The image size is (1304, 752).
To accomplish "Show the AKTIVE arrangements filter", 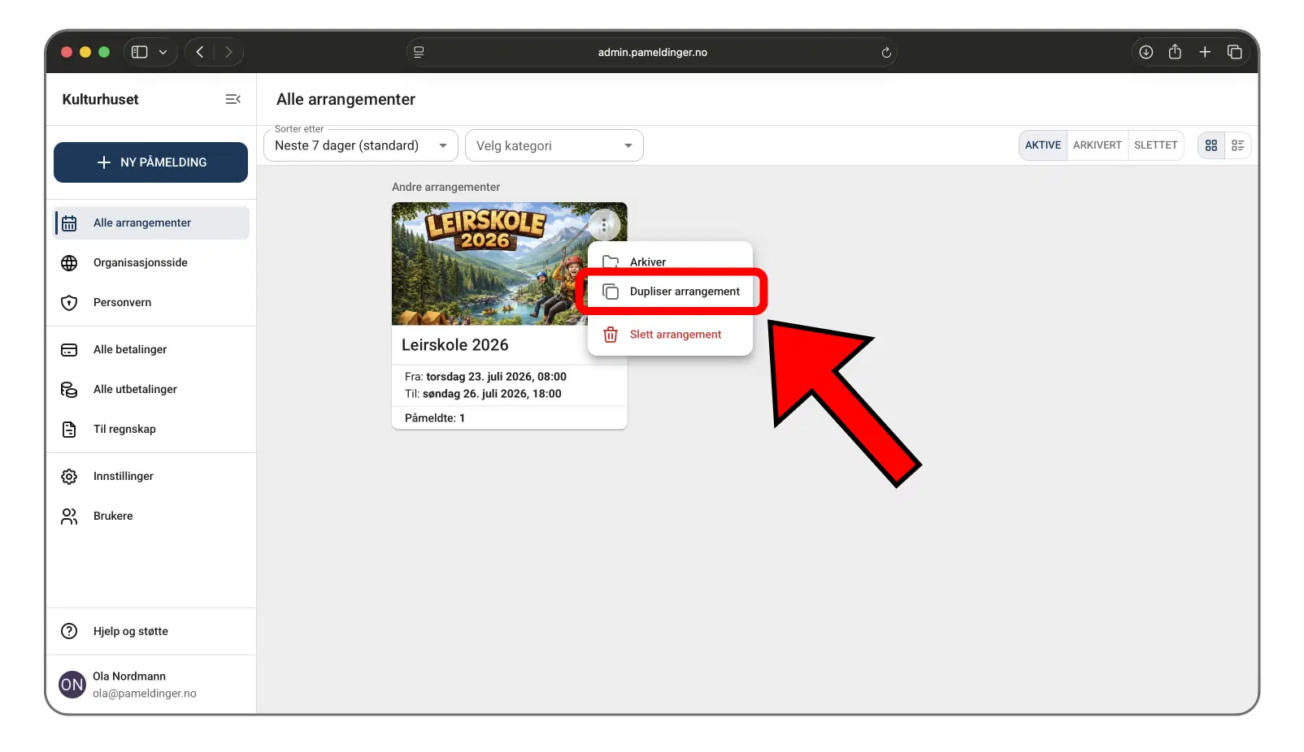I will tap(1042, 145).
